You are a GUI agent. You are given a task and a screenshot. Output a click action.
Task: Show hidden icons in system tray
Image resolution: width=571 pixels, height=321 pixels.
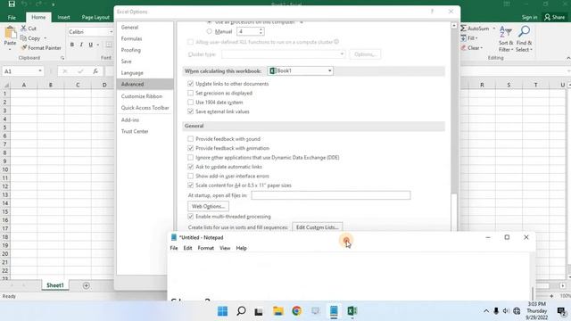point(486,311)
